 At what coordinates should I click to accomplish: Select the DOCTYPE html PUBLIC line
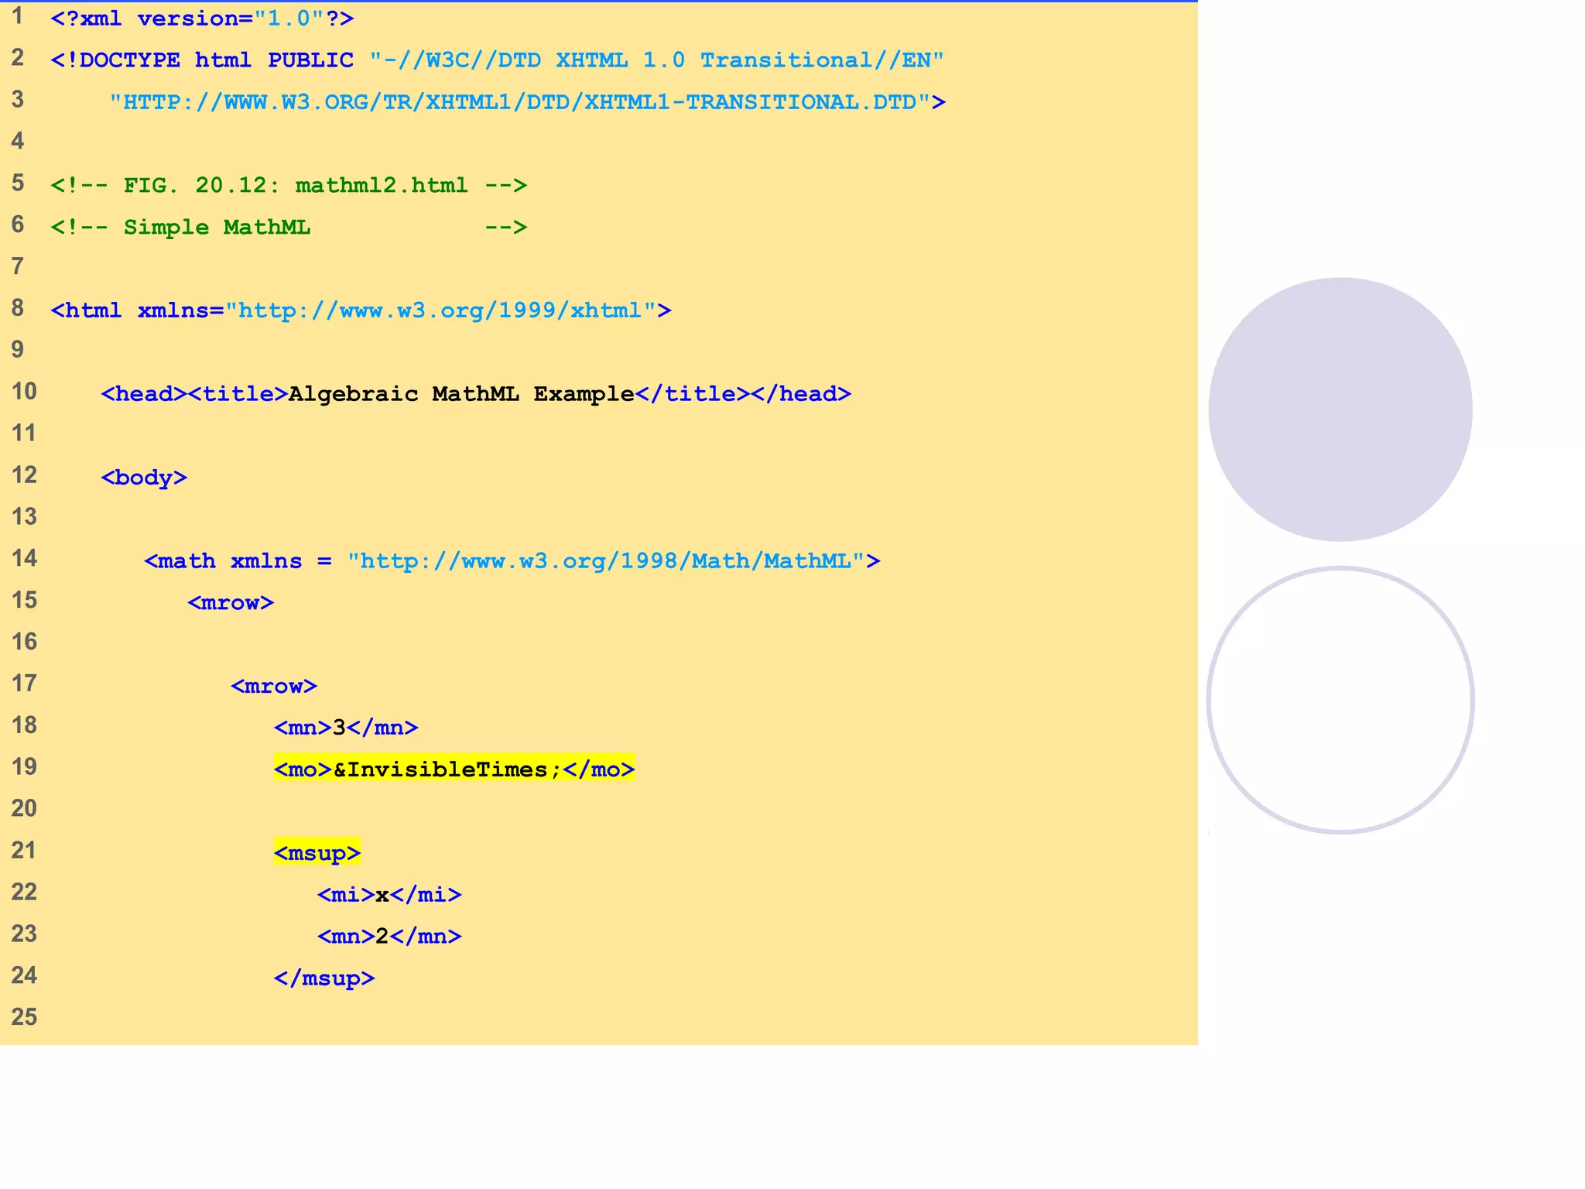pyautogui.click(x=497, y=60)
